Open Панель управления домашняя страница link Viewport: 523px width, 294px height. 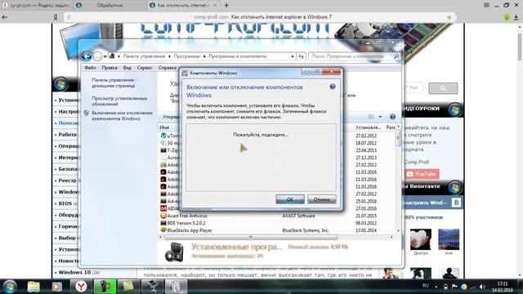(x=114, y=83)
